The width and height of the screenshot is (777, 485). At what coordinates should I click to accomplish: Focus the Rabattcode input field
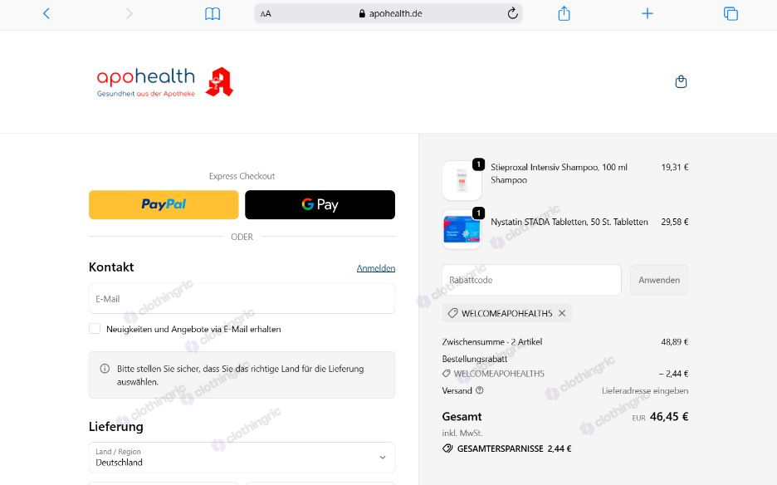tap(531, 280)
